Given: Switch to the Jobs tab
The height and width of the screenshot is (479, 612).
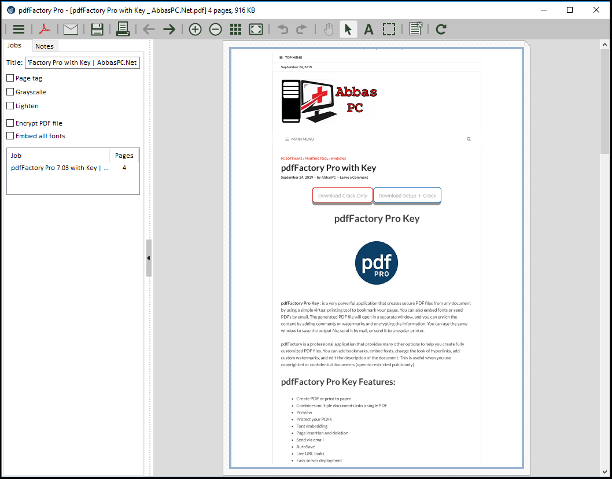Looking at the screenshot, I should click(14, 45).
